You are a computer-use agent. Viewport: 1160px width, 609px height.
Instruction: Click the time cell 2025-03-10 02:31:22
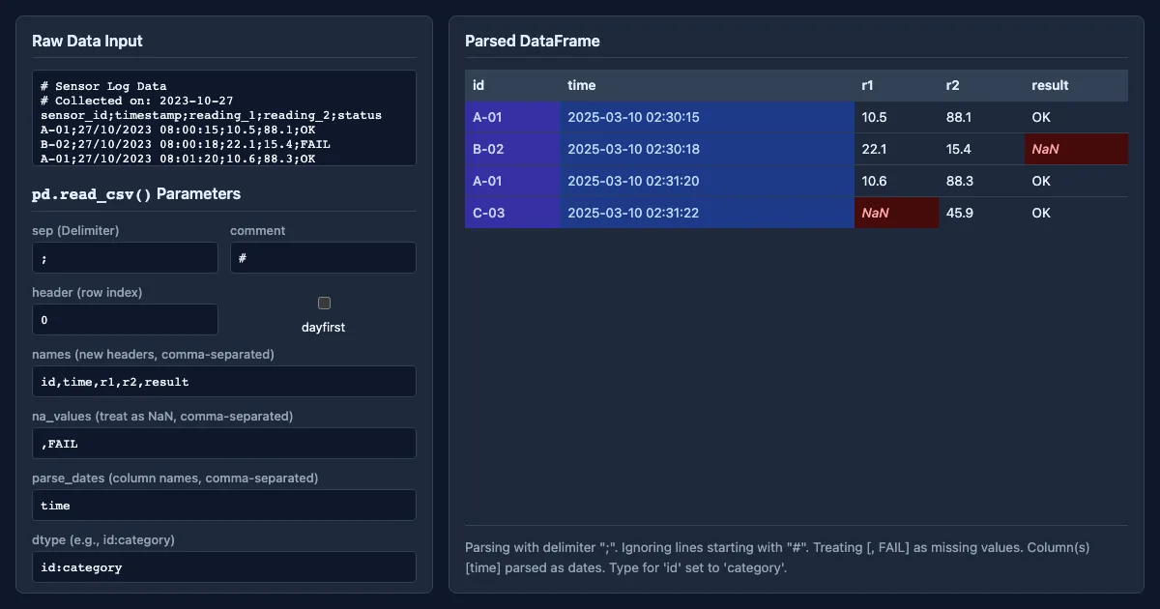click(707, 213)
